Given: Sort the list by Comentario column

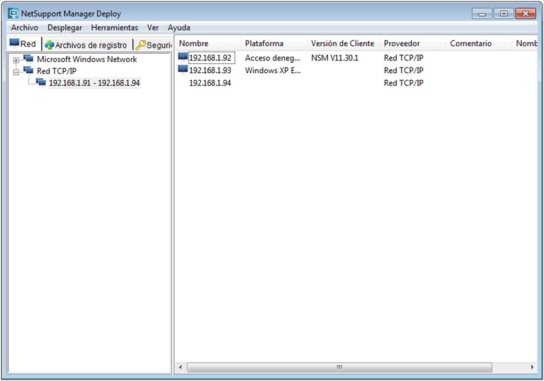Looking at the screenshot, I should (x=479, y=44).
